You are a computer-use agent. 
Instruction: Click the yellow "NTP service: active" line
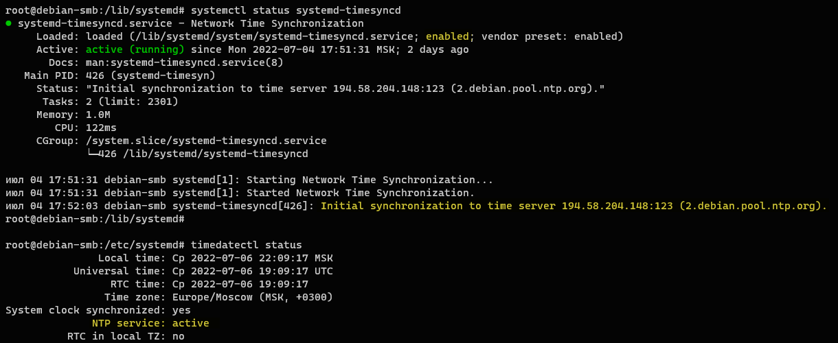click(x=150, y=323)
